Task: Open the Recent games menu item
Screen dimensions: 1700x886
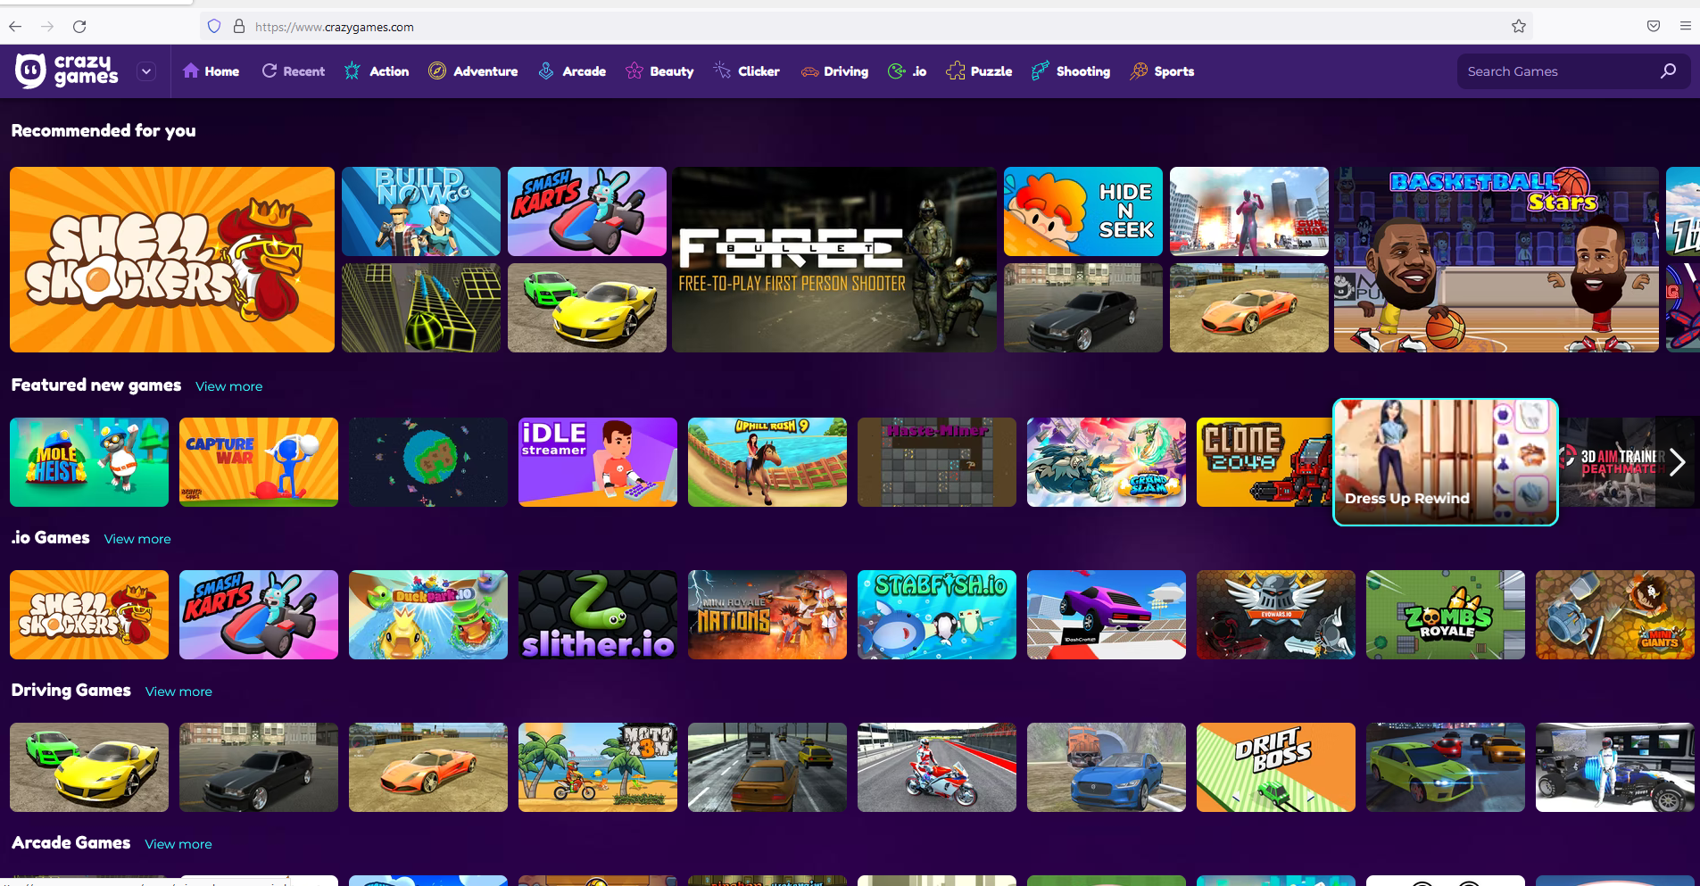Action: [293, 71]
